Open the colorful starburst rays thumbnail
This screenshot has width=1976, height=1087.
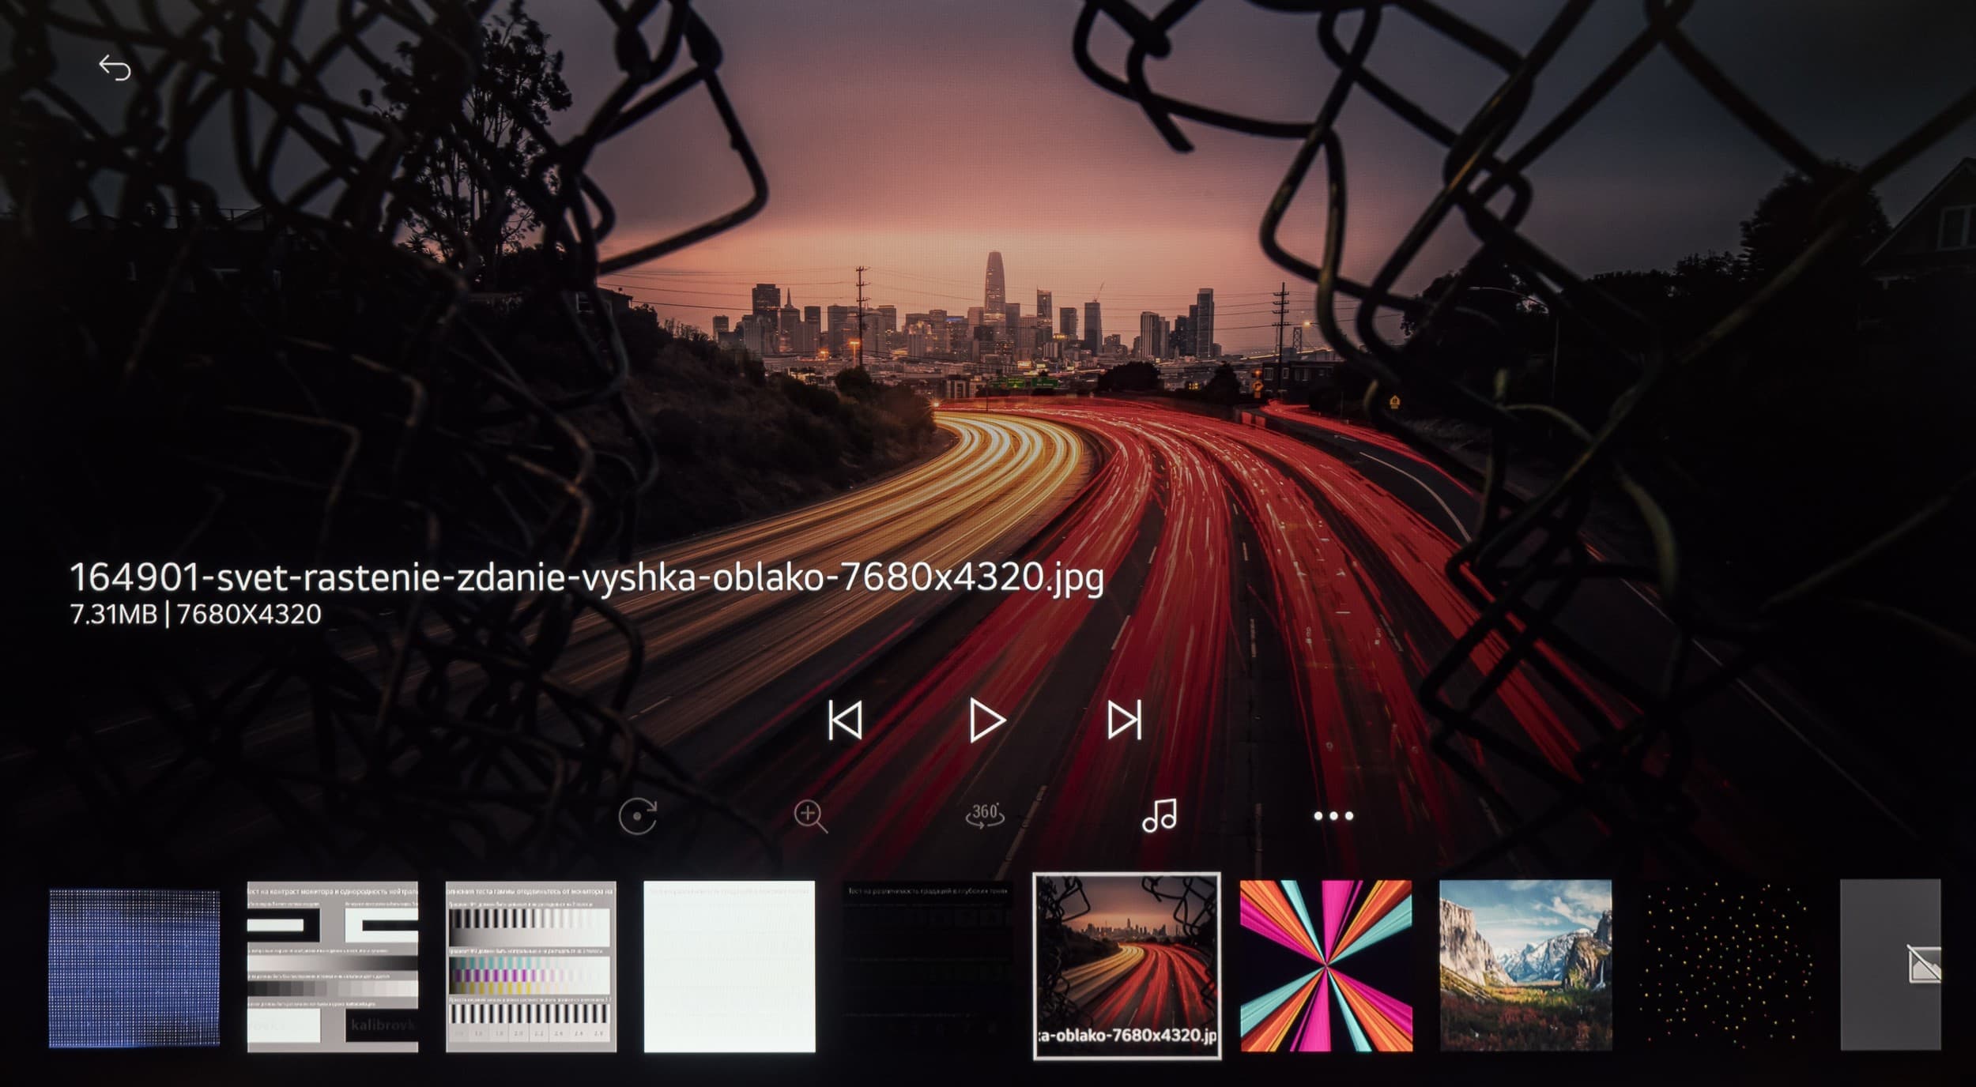pos(1326,967)
